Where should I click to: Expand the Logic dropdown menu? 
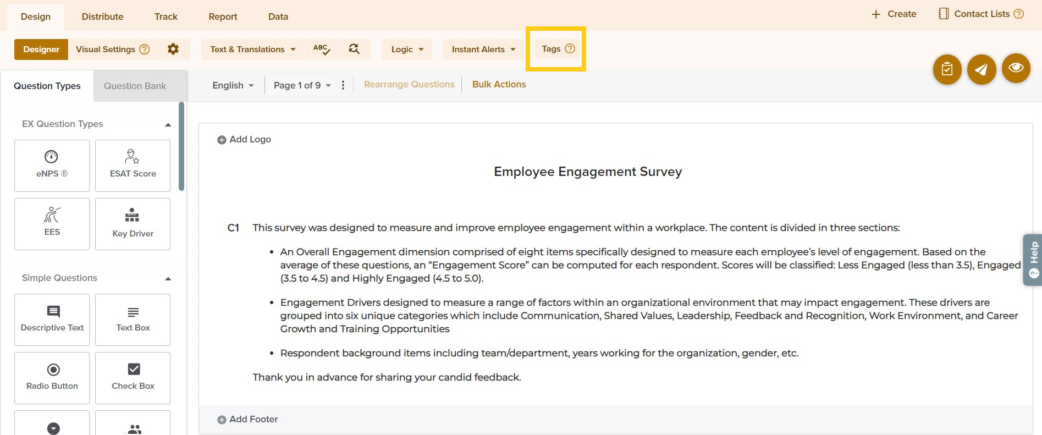pos(407,49)
